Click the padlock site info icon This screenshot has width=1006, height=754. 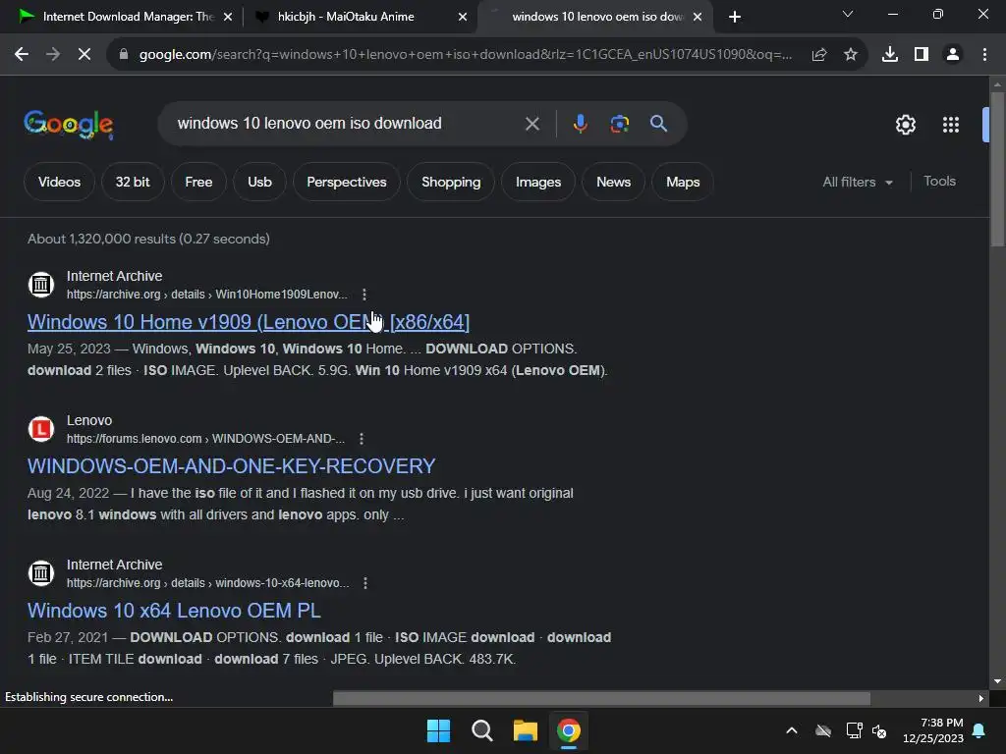124,55
